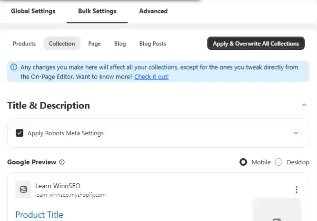Uncheck Apply Robots Meta Settings
The height and width of the screenshot is (221, 317).
(20, 133)
